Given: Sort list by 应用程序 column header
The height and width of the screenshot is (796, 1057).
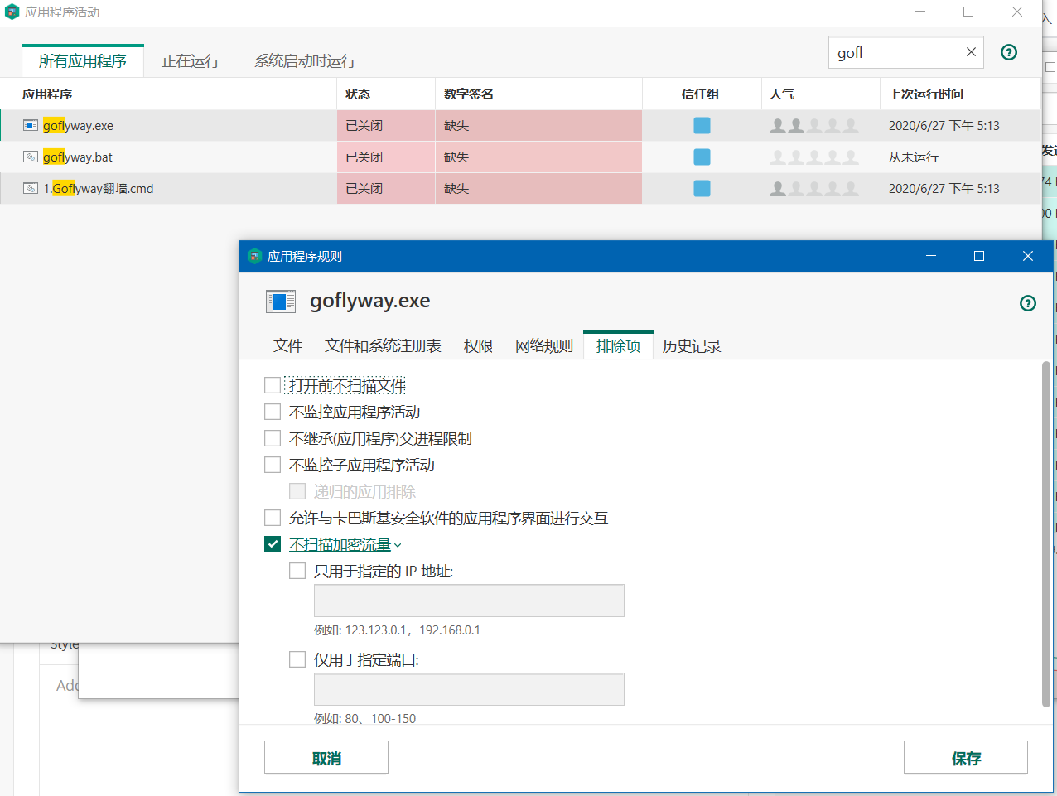Looking at the screenshot, I should pos(47,94).
